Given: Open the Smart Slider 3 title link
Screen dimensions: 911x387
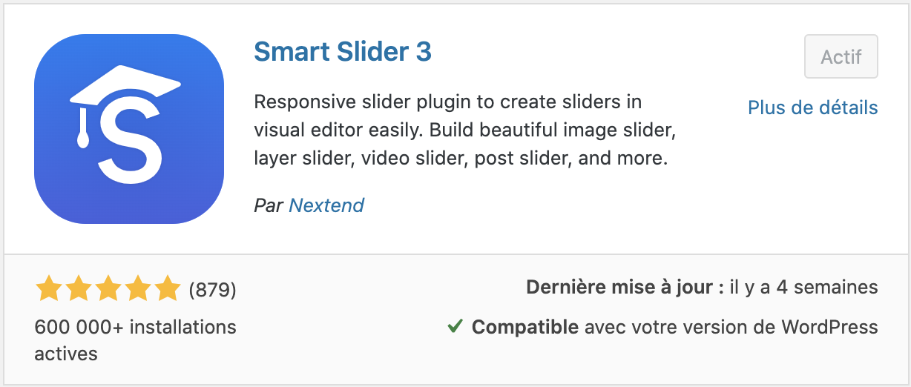Looking at the screenshot, I should [343, 52].
